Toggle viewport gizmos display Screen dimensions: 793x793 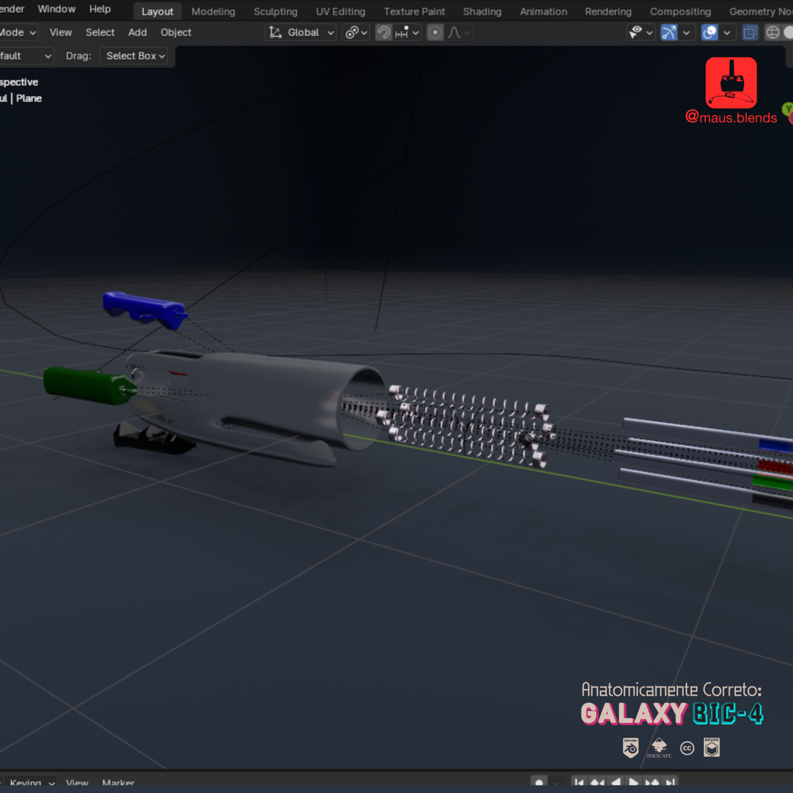coord(669,32)
